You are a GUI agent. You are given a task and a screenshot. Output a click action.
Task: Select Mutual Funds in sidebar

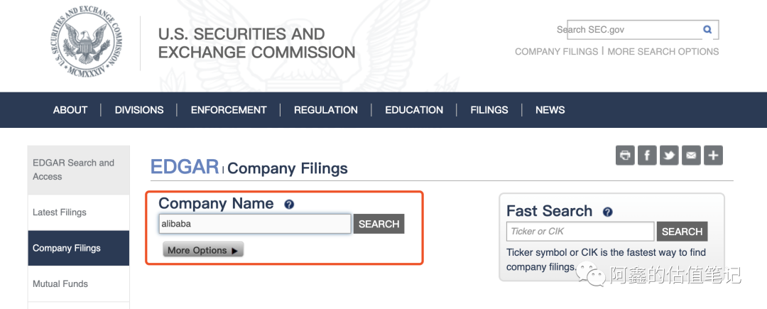point(60,283)
